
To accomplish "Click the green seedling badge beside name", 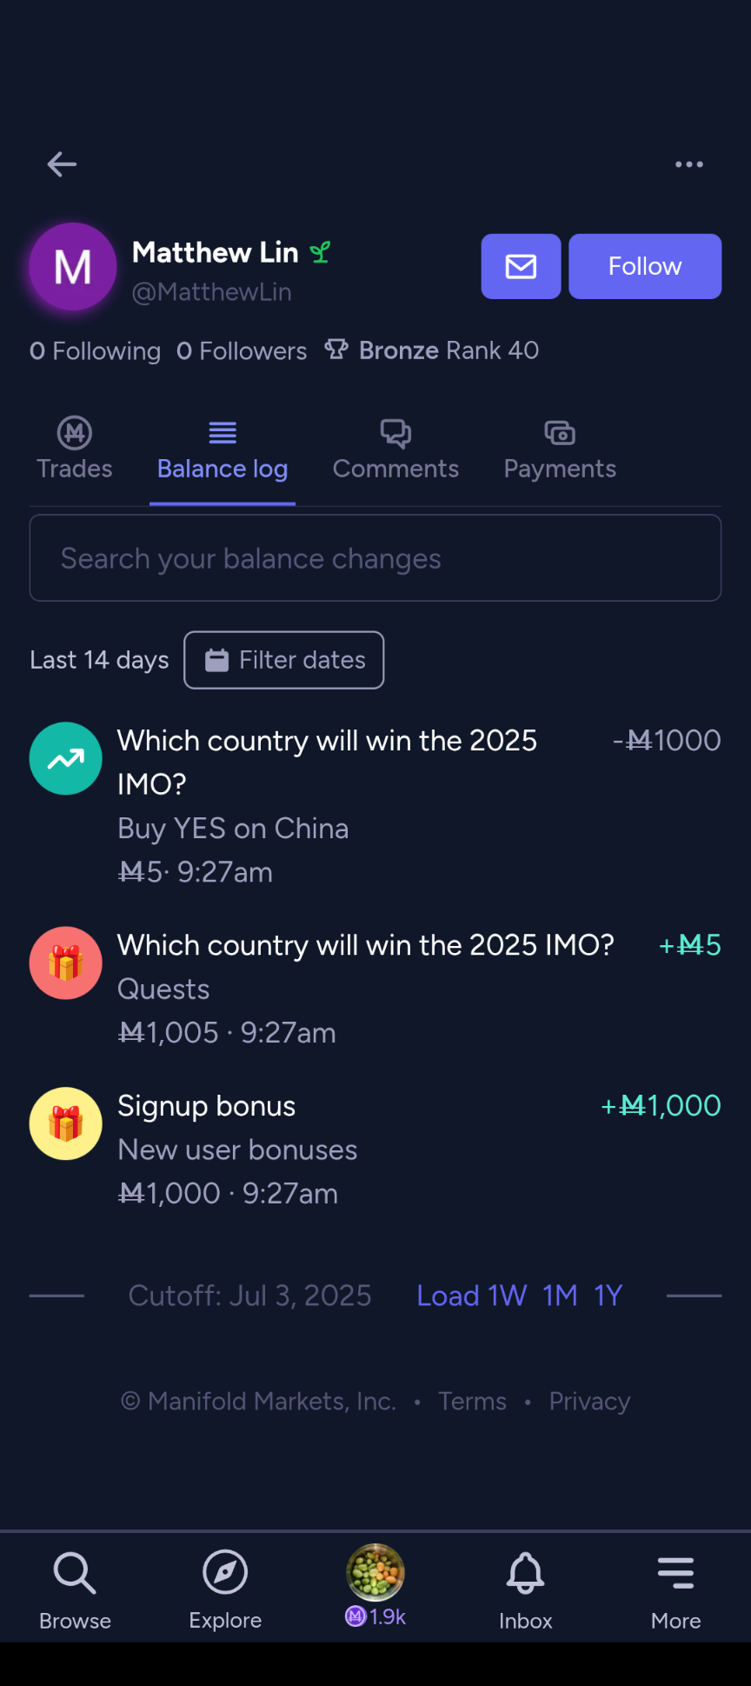I will (x=321, y=252).
